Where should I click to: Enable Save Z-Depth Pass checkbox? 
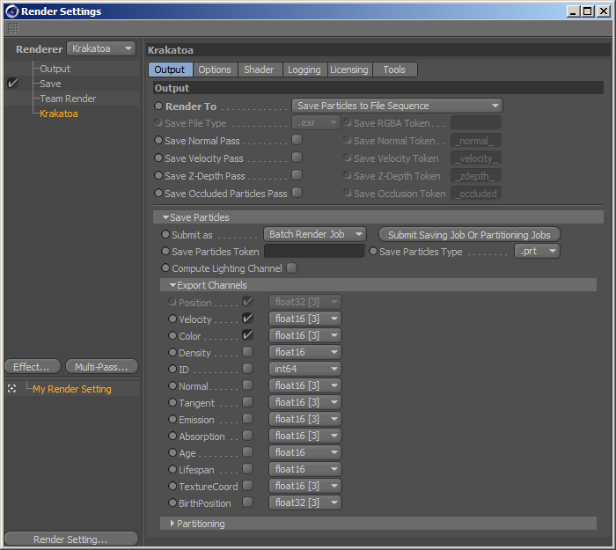(297, 175)
